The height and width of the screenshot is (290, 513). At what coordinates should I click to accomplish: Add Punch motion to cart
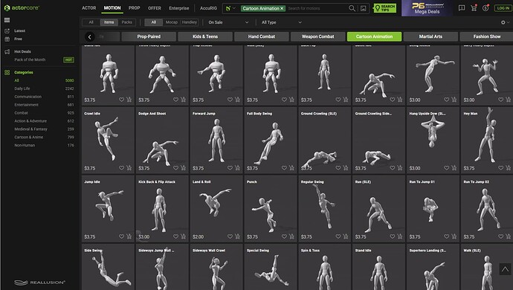(291, 236)
